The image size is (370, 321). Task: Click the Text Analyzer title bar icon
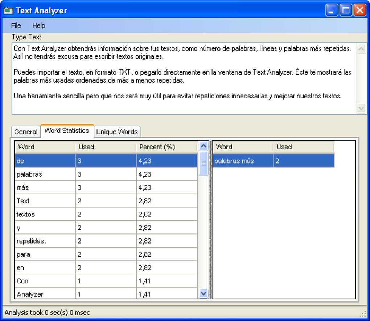point(8,10)
